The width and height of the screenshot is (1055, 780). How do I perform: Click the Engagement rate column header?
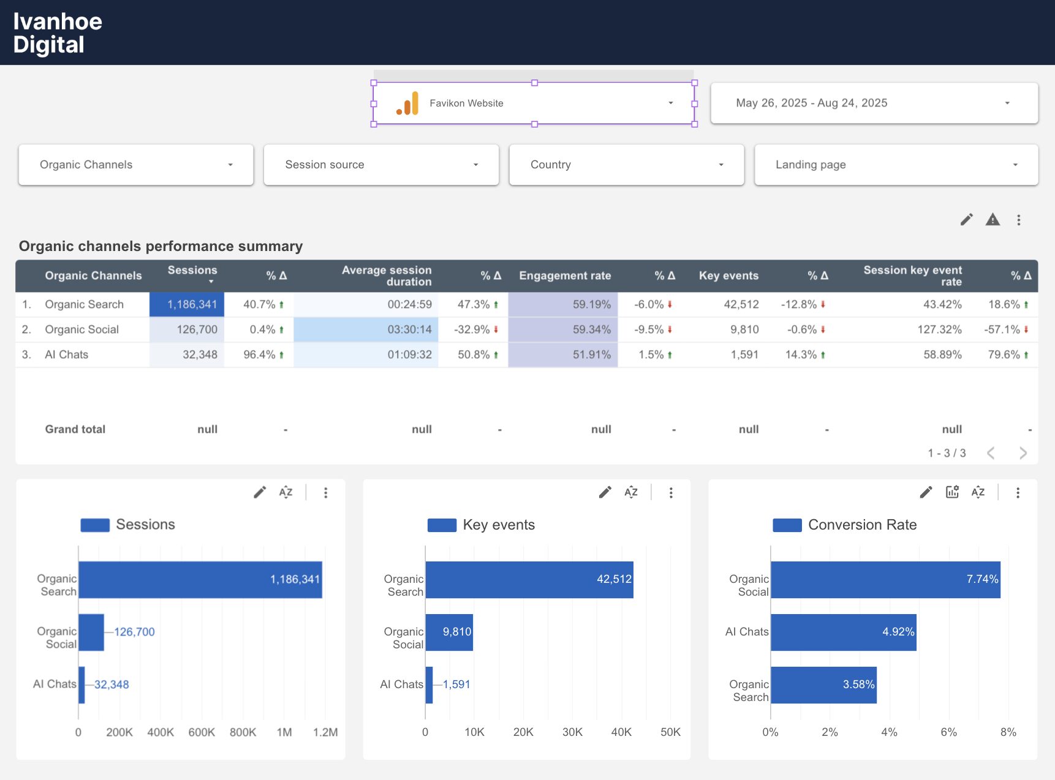click(564, 276)
